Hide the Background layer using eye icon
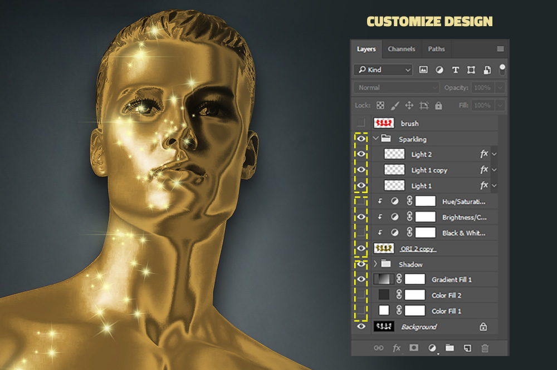The image size is (557, 370). pos(361,327)
